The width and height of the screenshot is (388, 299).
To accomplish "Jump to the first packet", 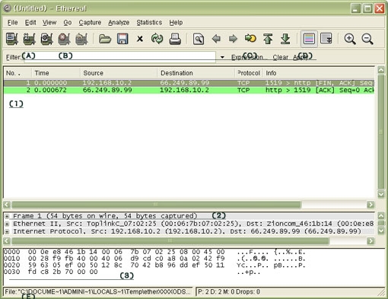I will pos(268,39).
